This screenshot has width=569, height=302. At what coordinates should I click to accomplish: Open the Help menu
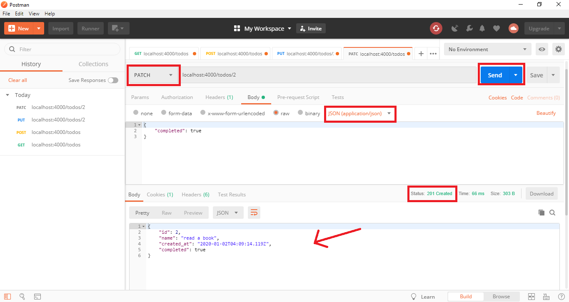pos(50,14)
